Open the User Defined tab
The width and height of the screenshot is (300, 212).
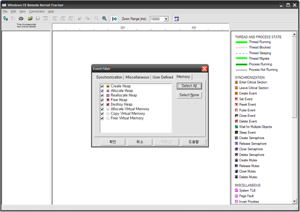pyautogui.click(x=163, y=77)
